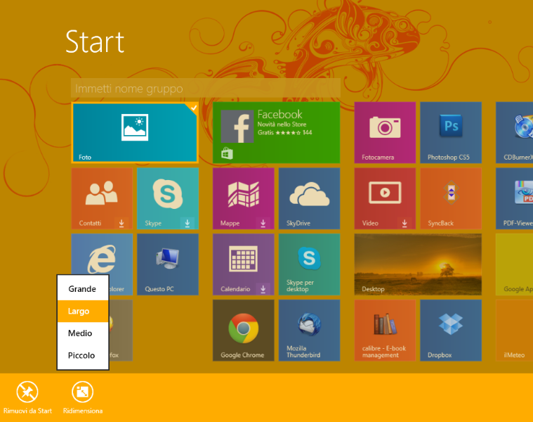The width and height of the screenshot is (533, 422).
Task: Open the Fotocamera tile
Action: click(x=385, y=132)
